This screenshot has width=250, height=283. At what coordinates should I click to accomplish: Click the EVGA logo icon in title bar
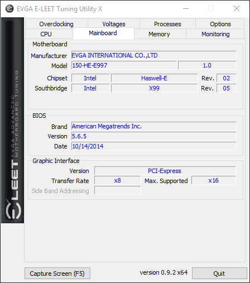(x=9, y=9)
